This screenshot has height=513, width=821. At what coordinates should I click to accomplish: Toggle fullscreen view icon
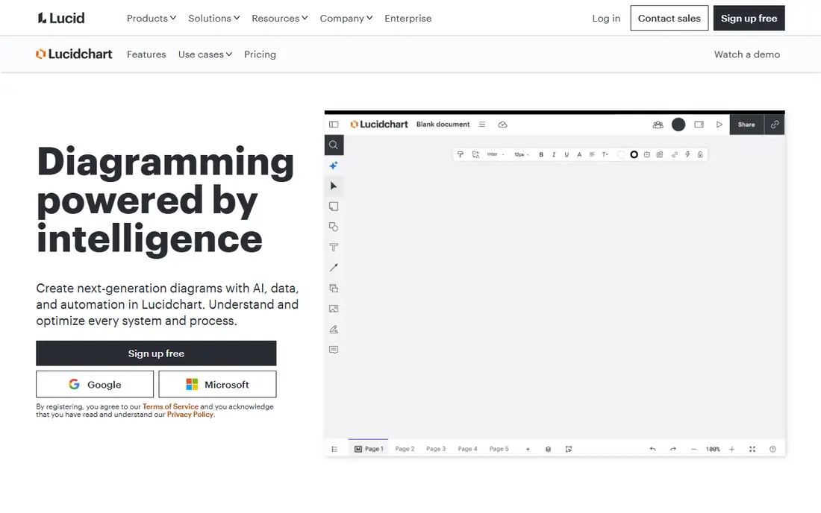click(752, 449)
